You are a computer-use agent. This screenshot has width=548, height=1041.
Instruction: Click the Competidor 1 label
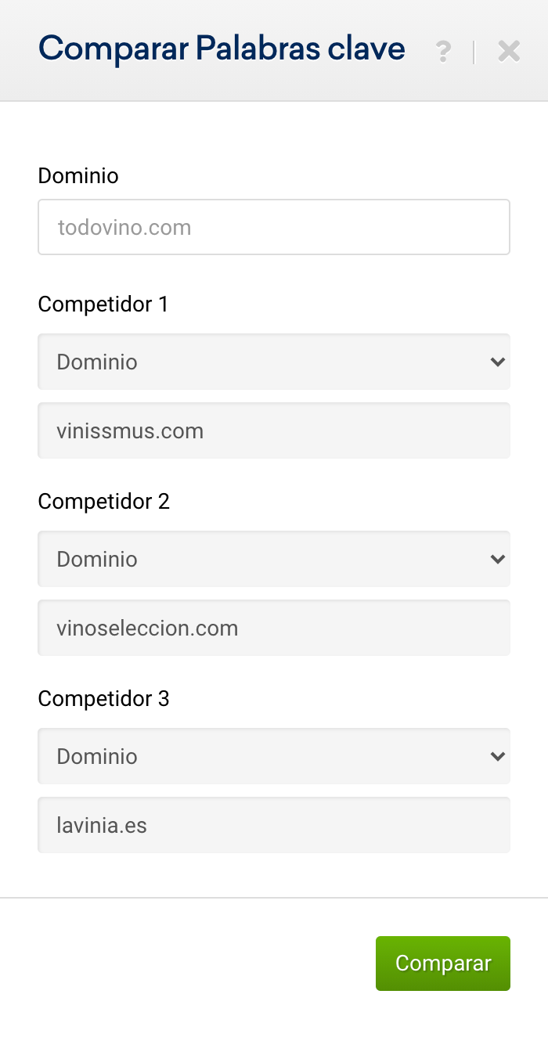[x=103, y=304]
